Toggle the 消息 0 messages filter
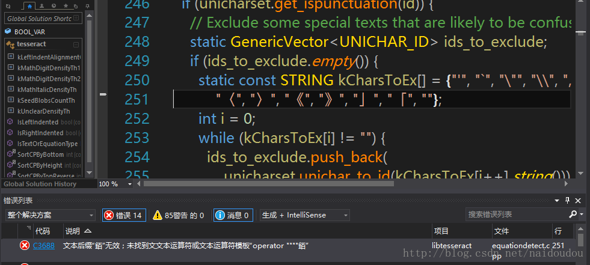 click(233, 215)
